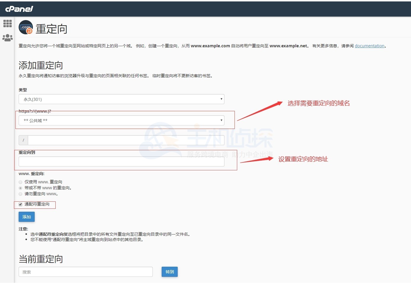Click the 添加重定向 section title

pyautogui.click(x=40, y=65)
